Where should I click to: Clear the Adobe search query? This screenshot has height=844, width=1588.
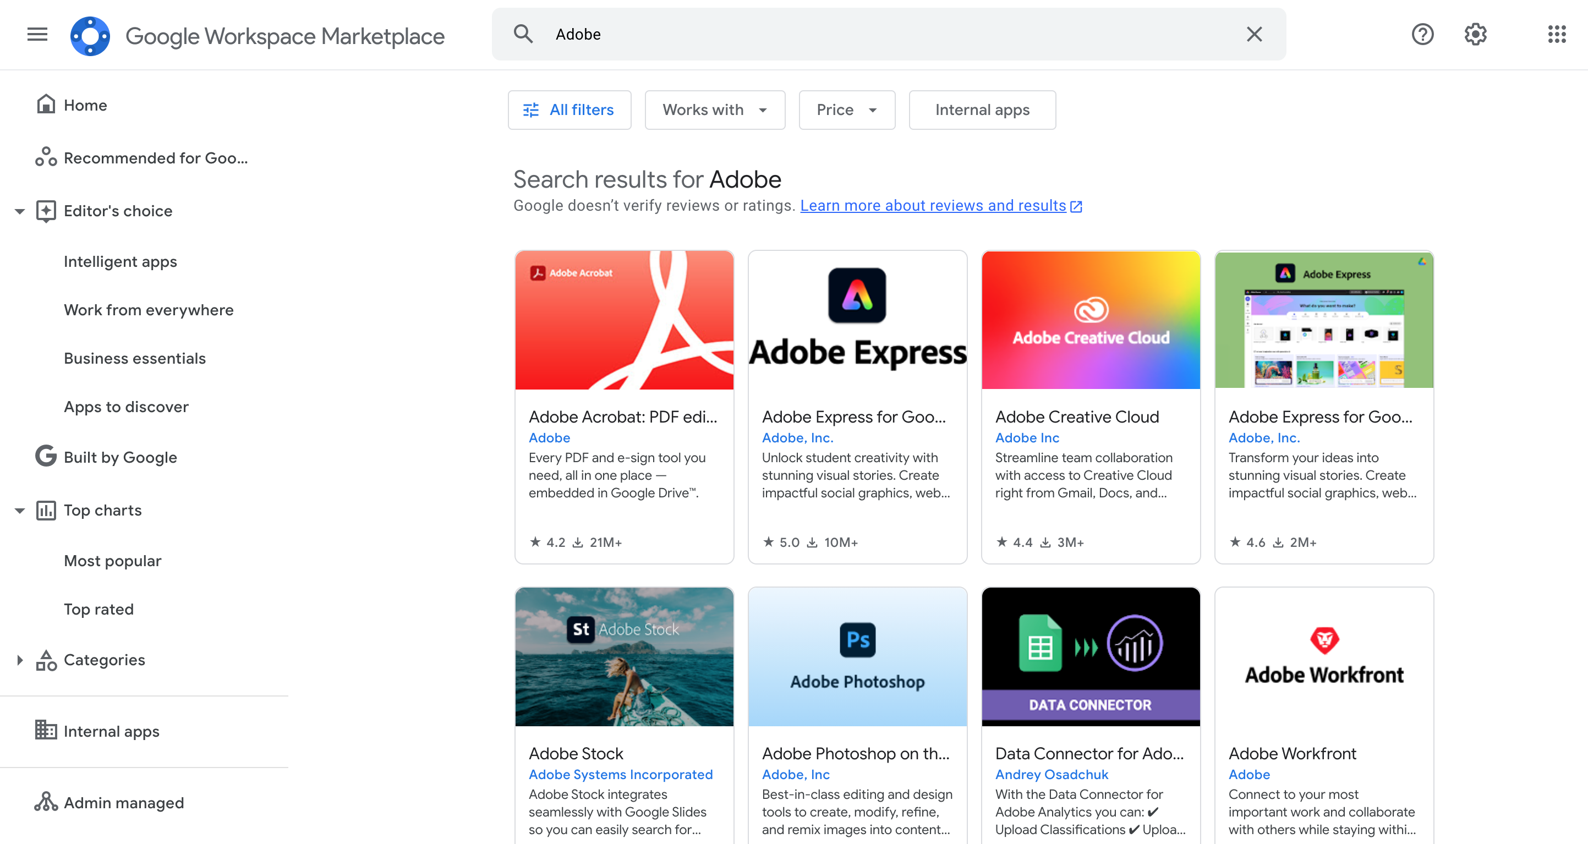pos(1254,34)
